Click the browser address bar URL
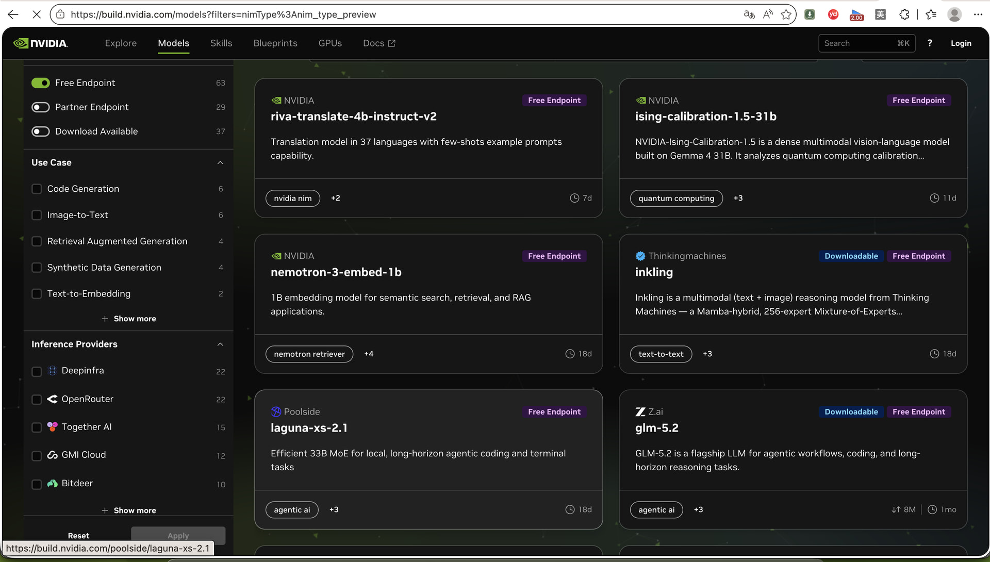The image size is (990, 562). pos(223,14)
